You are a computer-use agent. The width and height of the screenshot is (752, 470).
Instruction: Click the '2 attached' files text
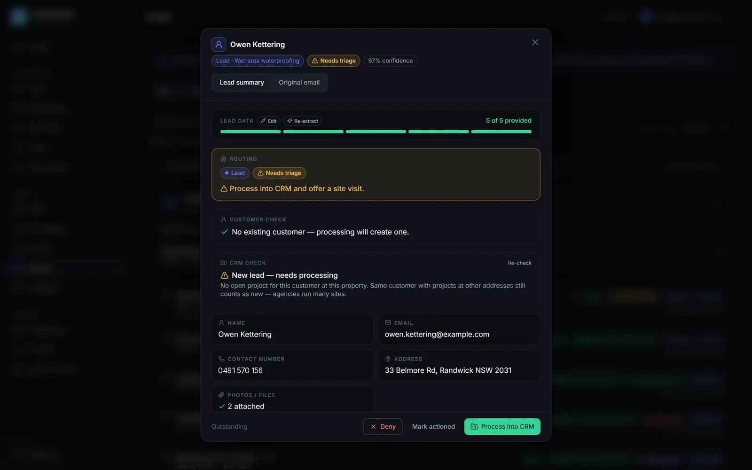246,407
